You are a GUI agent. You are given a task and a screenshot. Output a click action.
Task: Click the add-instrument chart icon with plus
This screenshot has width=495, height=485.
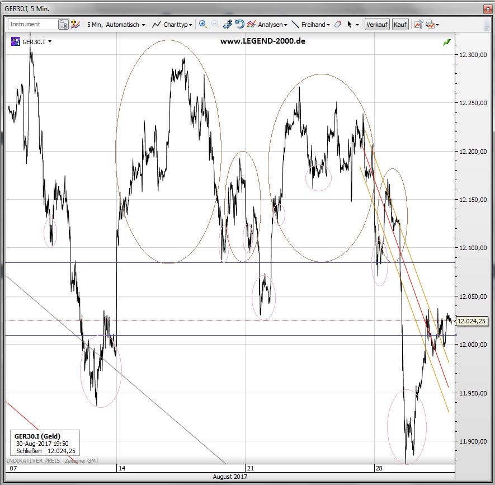76,24
